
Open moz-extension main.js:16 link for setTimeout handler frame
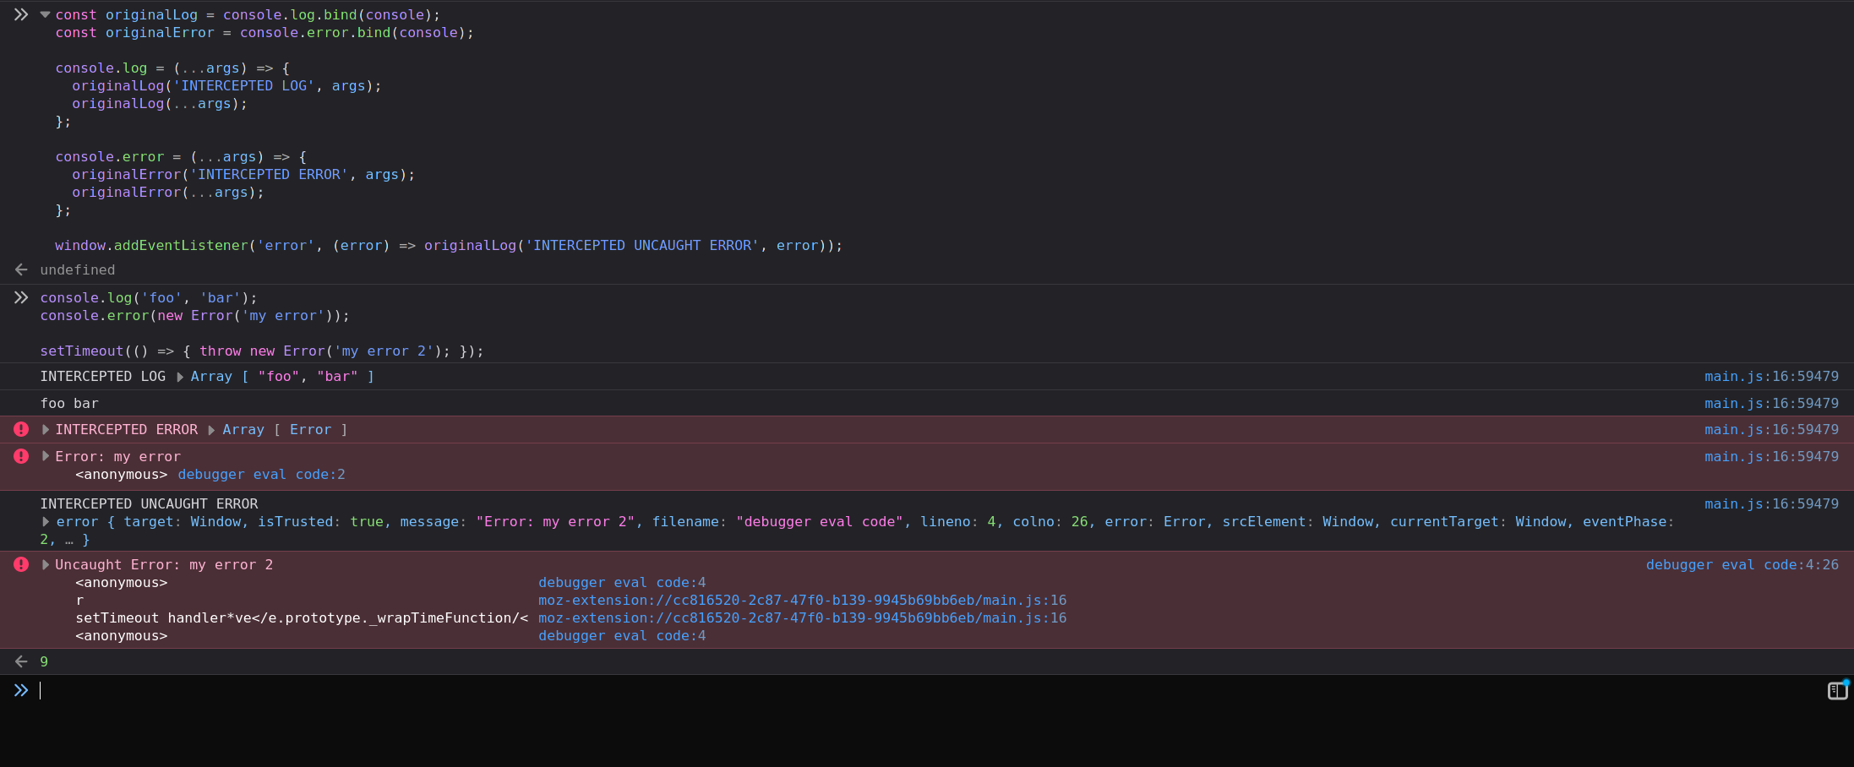pos(802,618)
